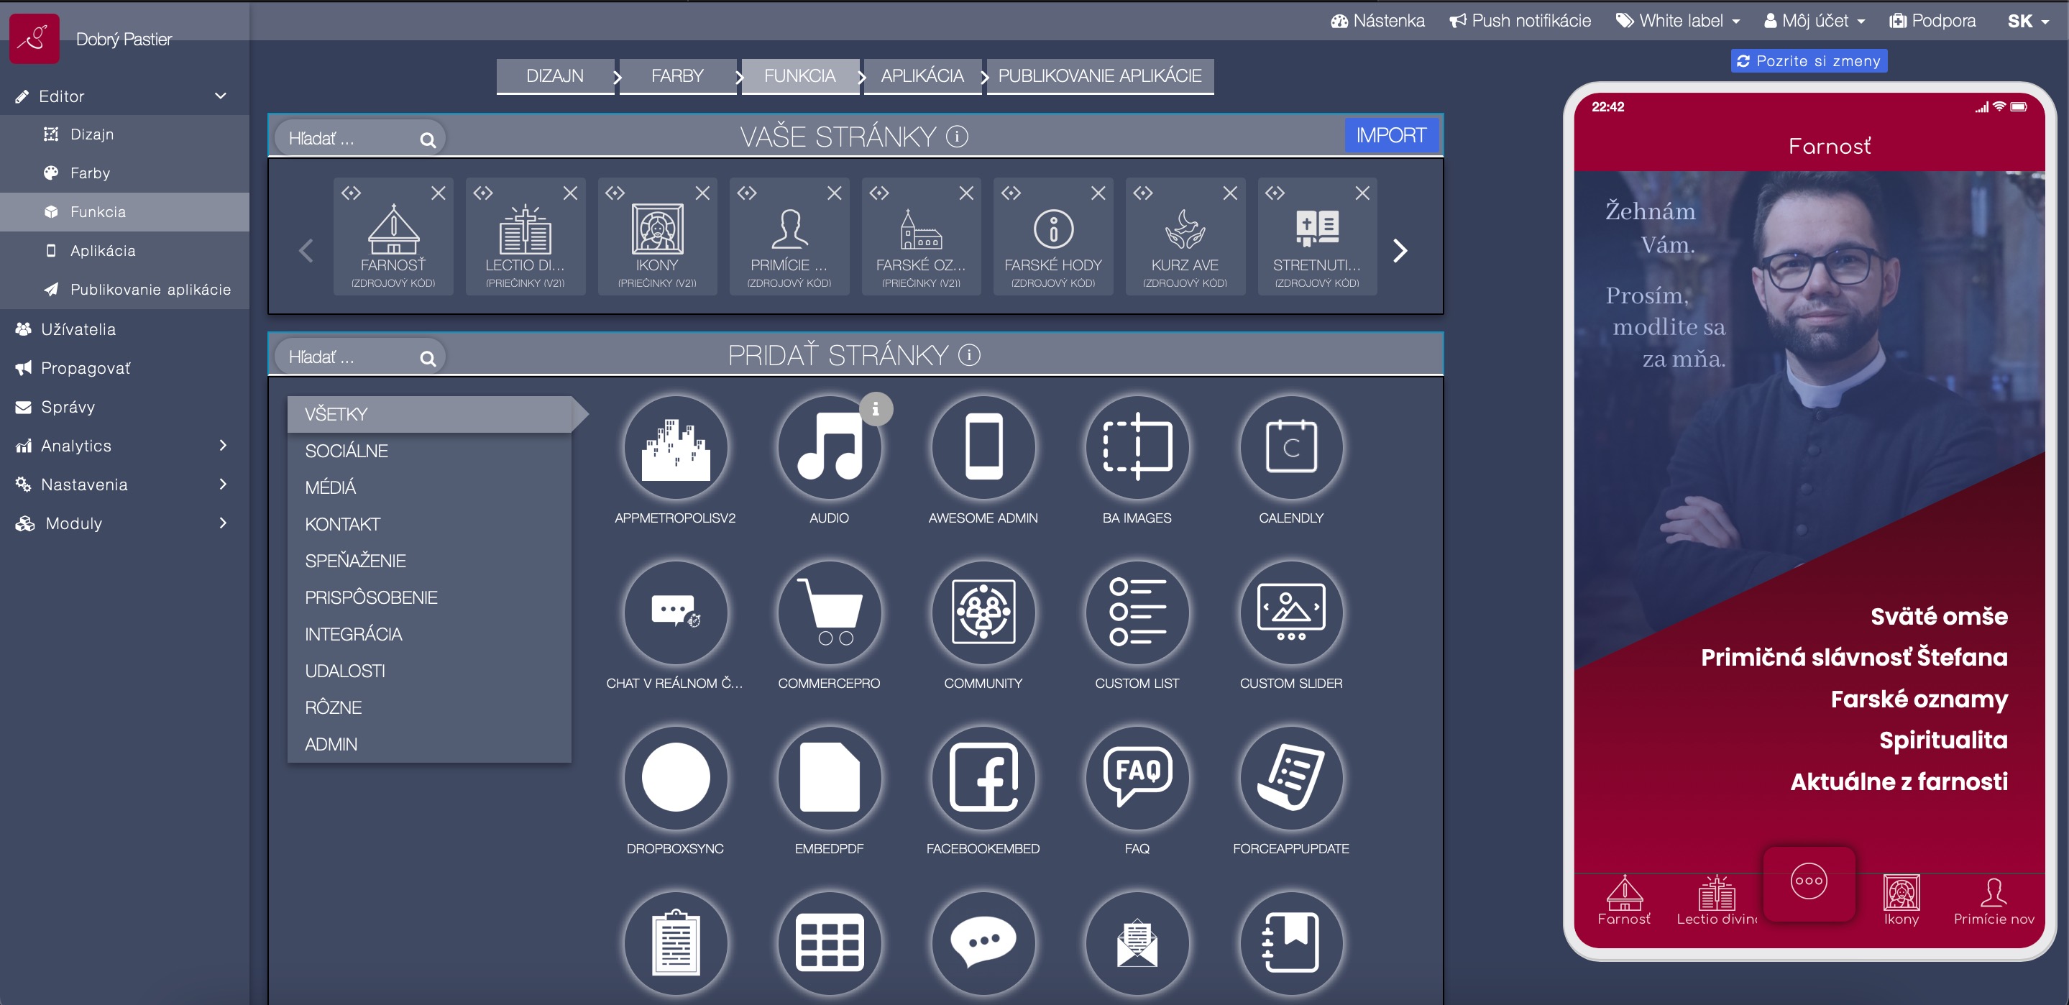Image resolution: width=2069 pixels, height=1005 pixels.
Task: Switch to the Dizajn step tab
Action: click(554, 75)
